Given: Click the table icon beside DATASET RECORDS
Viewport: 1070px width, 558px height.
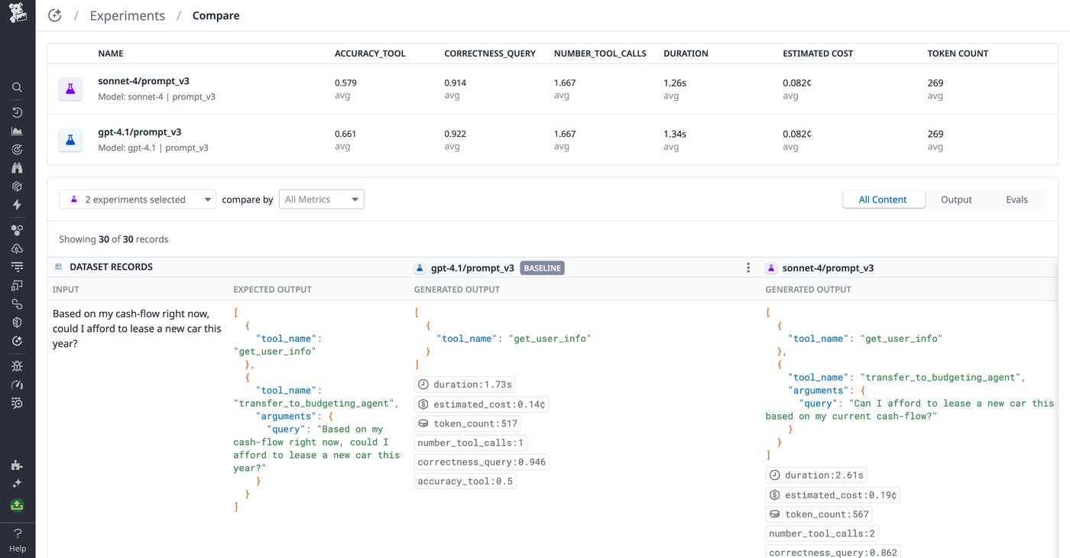Looking at the screenshot, I should (x=58, y=267).
